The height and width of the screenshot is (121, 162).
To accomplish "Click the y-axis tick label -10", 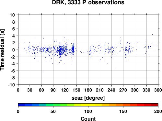I will coord(11,85).
